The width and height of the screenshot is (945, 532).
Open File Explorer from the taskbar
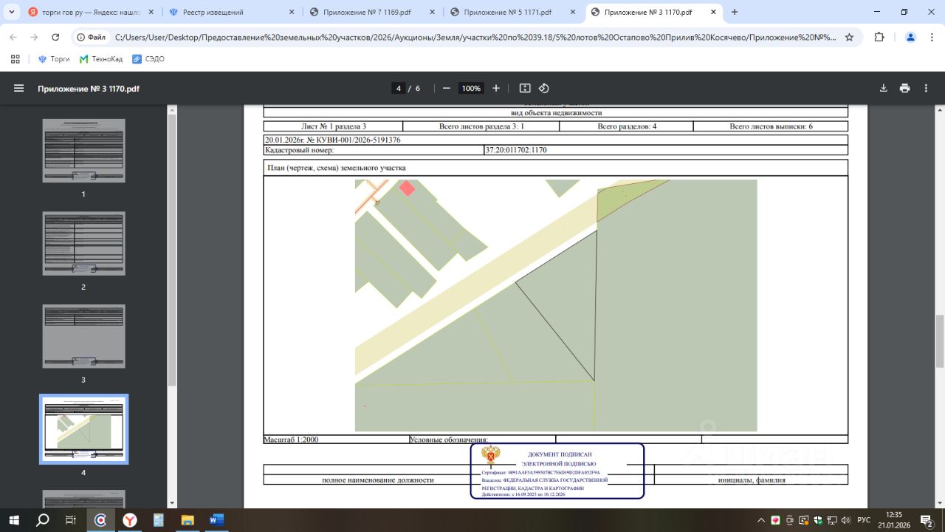pos(188,520)
